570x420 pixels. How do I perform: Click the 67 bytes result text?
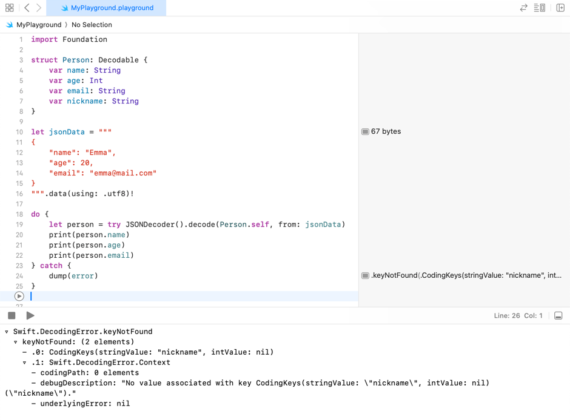(386, 131)
